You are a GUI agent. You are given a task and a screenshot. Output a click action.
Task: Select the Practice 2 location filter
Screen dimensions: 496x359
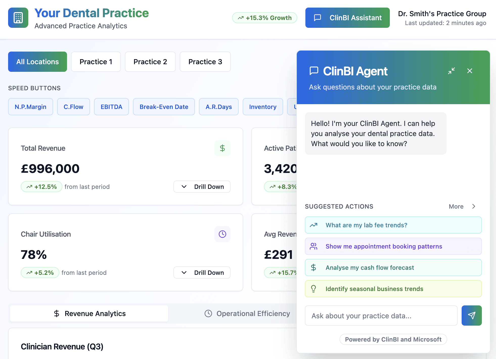pyautogui.click(x=150, y=62)
